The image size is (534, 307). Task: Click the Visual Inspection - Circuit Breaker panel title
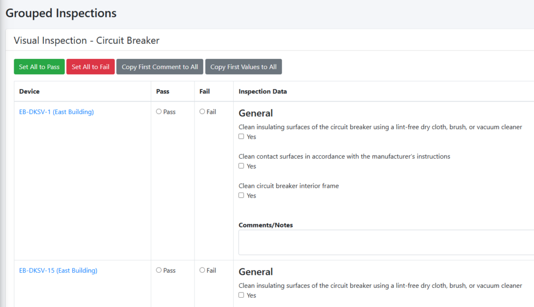pyautogui.click(x=87, y=41)
